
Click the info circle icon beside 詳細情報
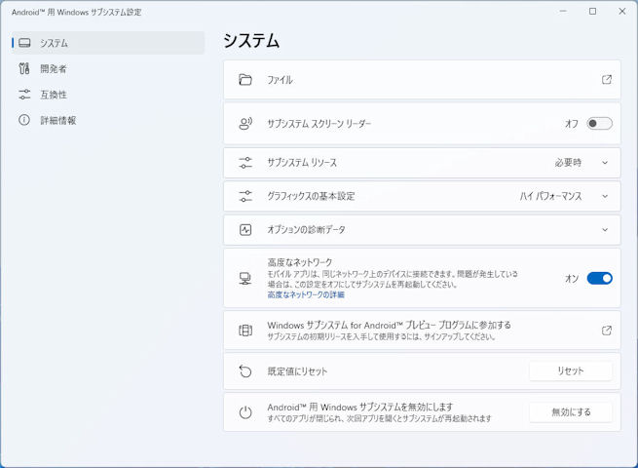[x=24, y=120]
